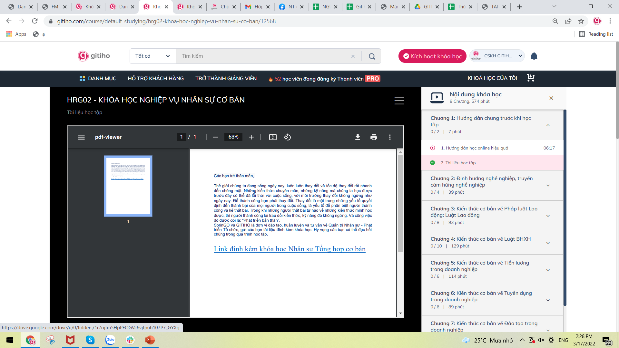Image resolution: width=619 pixels, height=348 pixels.
Task: Click the fit-to-page icon in PDF toolbar
Action: click(x=273, y=137)
